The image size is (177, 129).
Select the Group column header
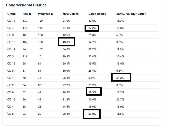click(11, 14)
